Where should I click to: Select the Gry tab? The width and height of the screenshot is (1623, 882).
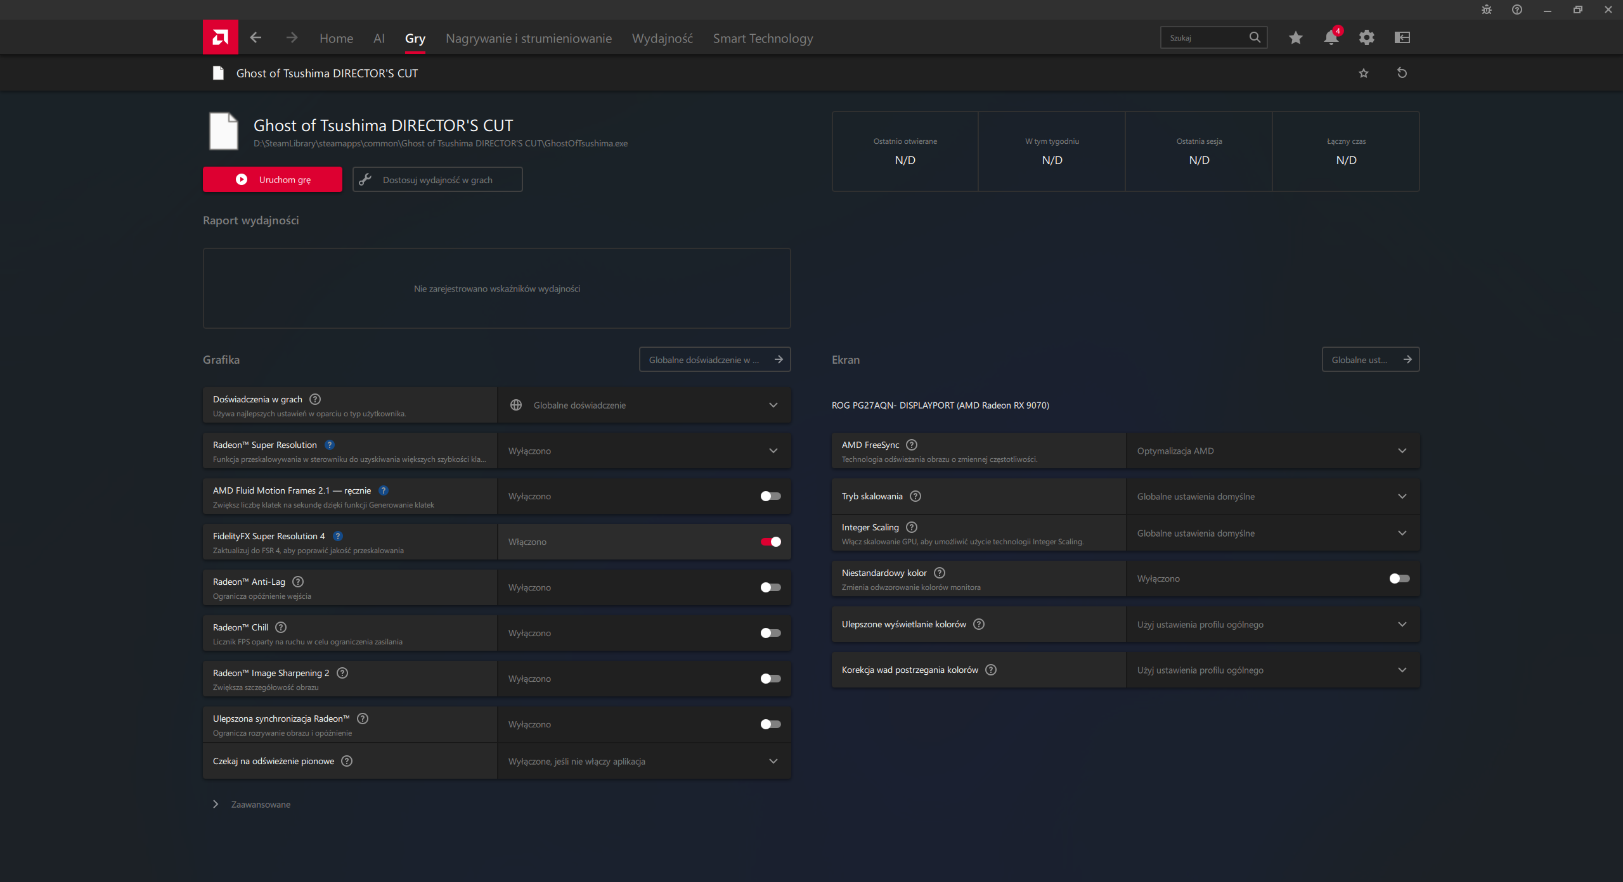415,38
